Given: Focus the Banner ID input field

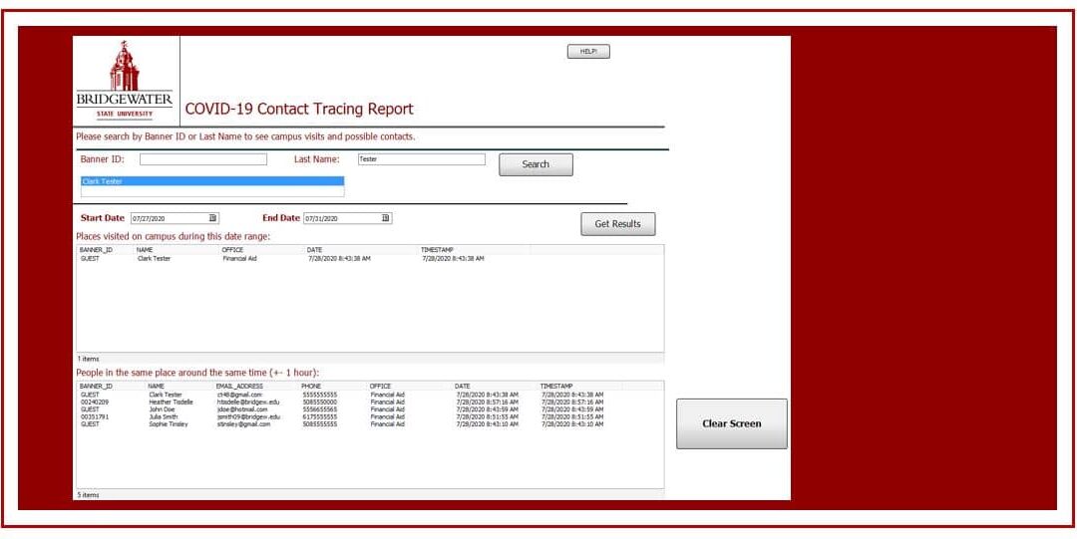Looking at the screenshot, I should point(203,159).
